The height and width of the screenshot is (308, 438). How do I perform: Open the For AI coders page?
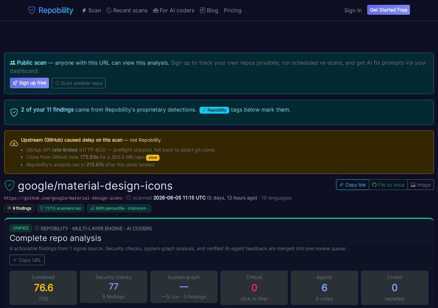click(173, 10)
